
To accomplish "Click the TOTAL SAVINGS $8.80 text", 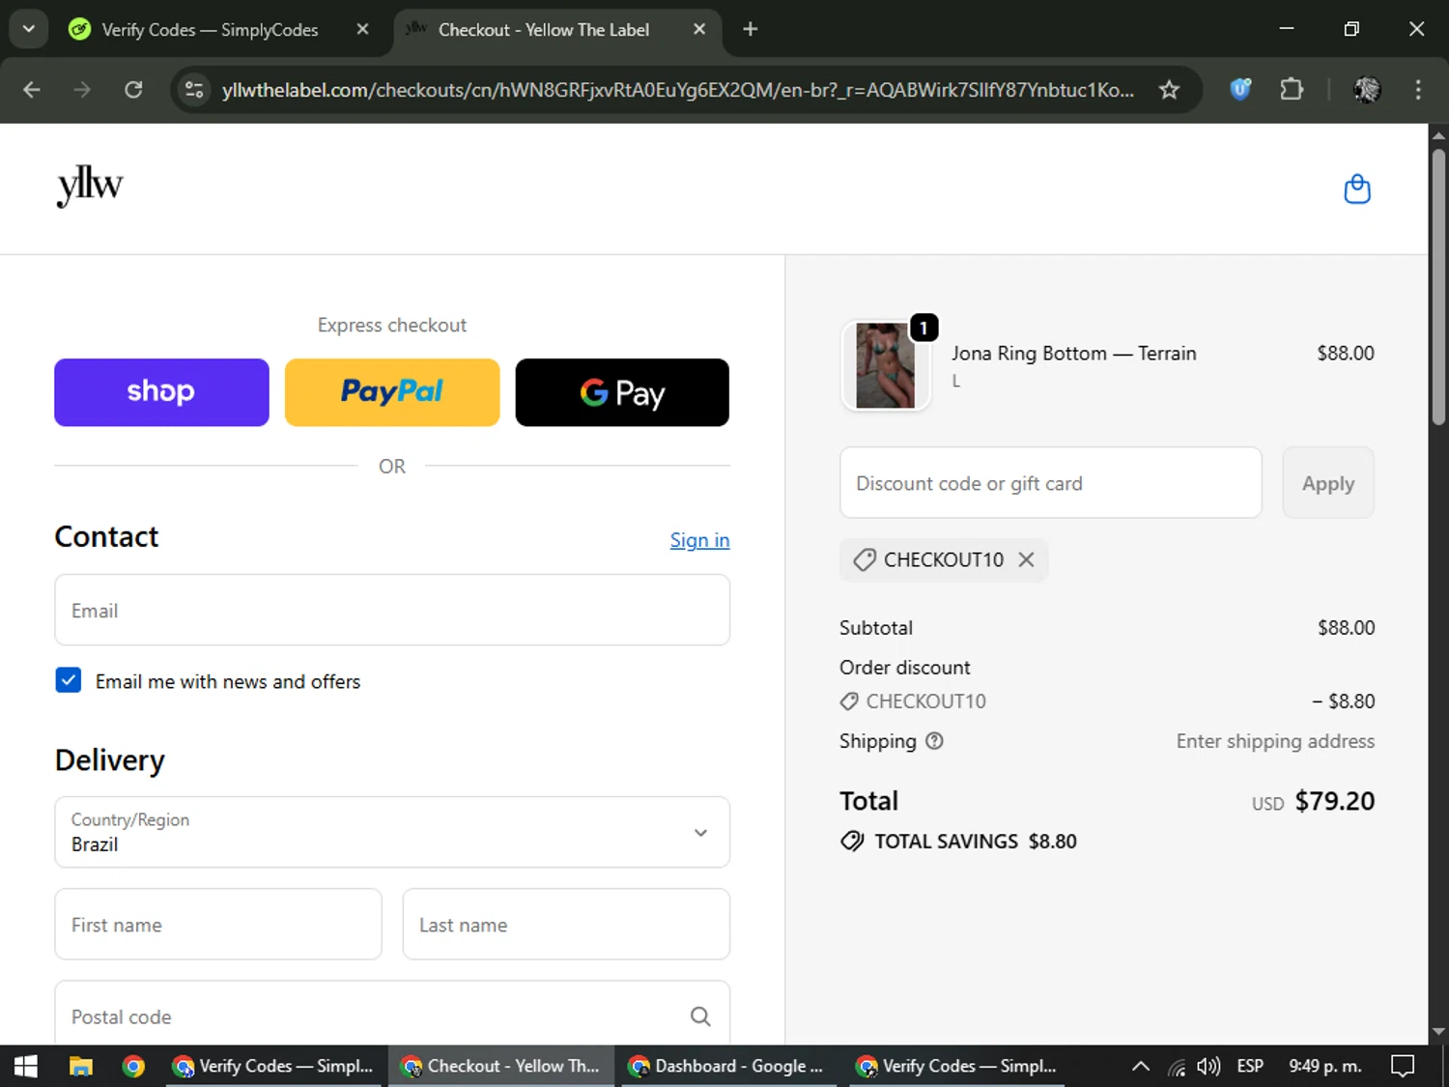I will (x=976, y=842).
